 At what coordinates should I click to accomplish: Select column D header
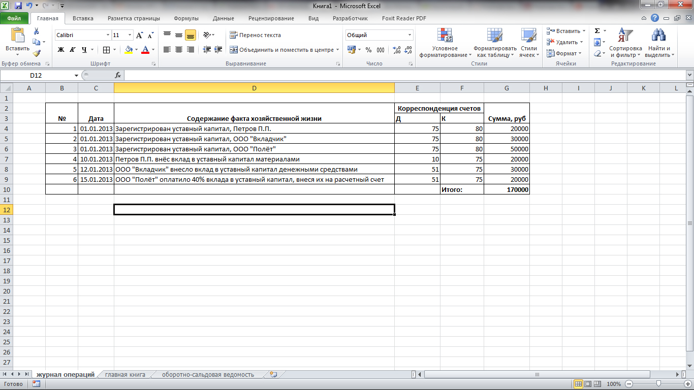point(254,88)
